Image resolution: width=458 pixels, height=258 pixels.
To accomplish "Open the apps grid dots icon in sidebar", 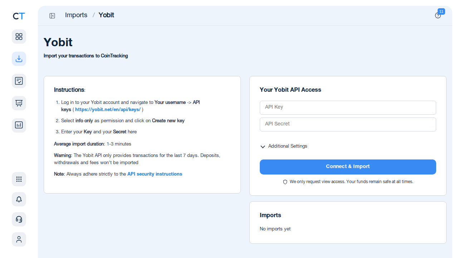I will coord(19,179).
